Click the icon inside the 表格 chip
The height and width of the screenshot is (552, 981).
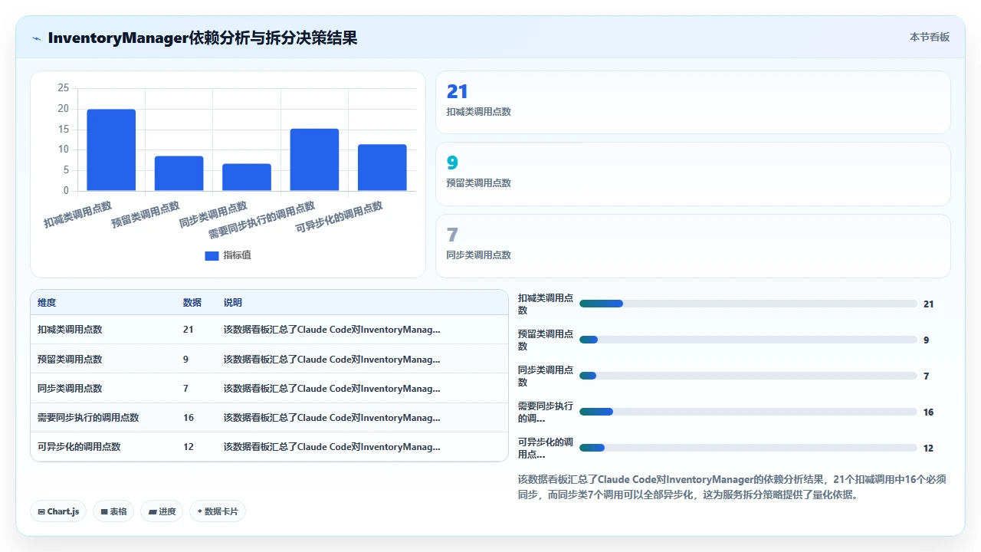(104, 512)
